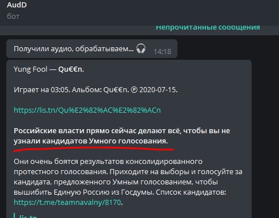Select the 'Yung Fool — Qu€€n.' track title
Image resolution: width=279 pixels, height=218 pixels.
(x=48, y=69)
